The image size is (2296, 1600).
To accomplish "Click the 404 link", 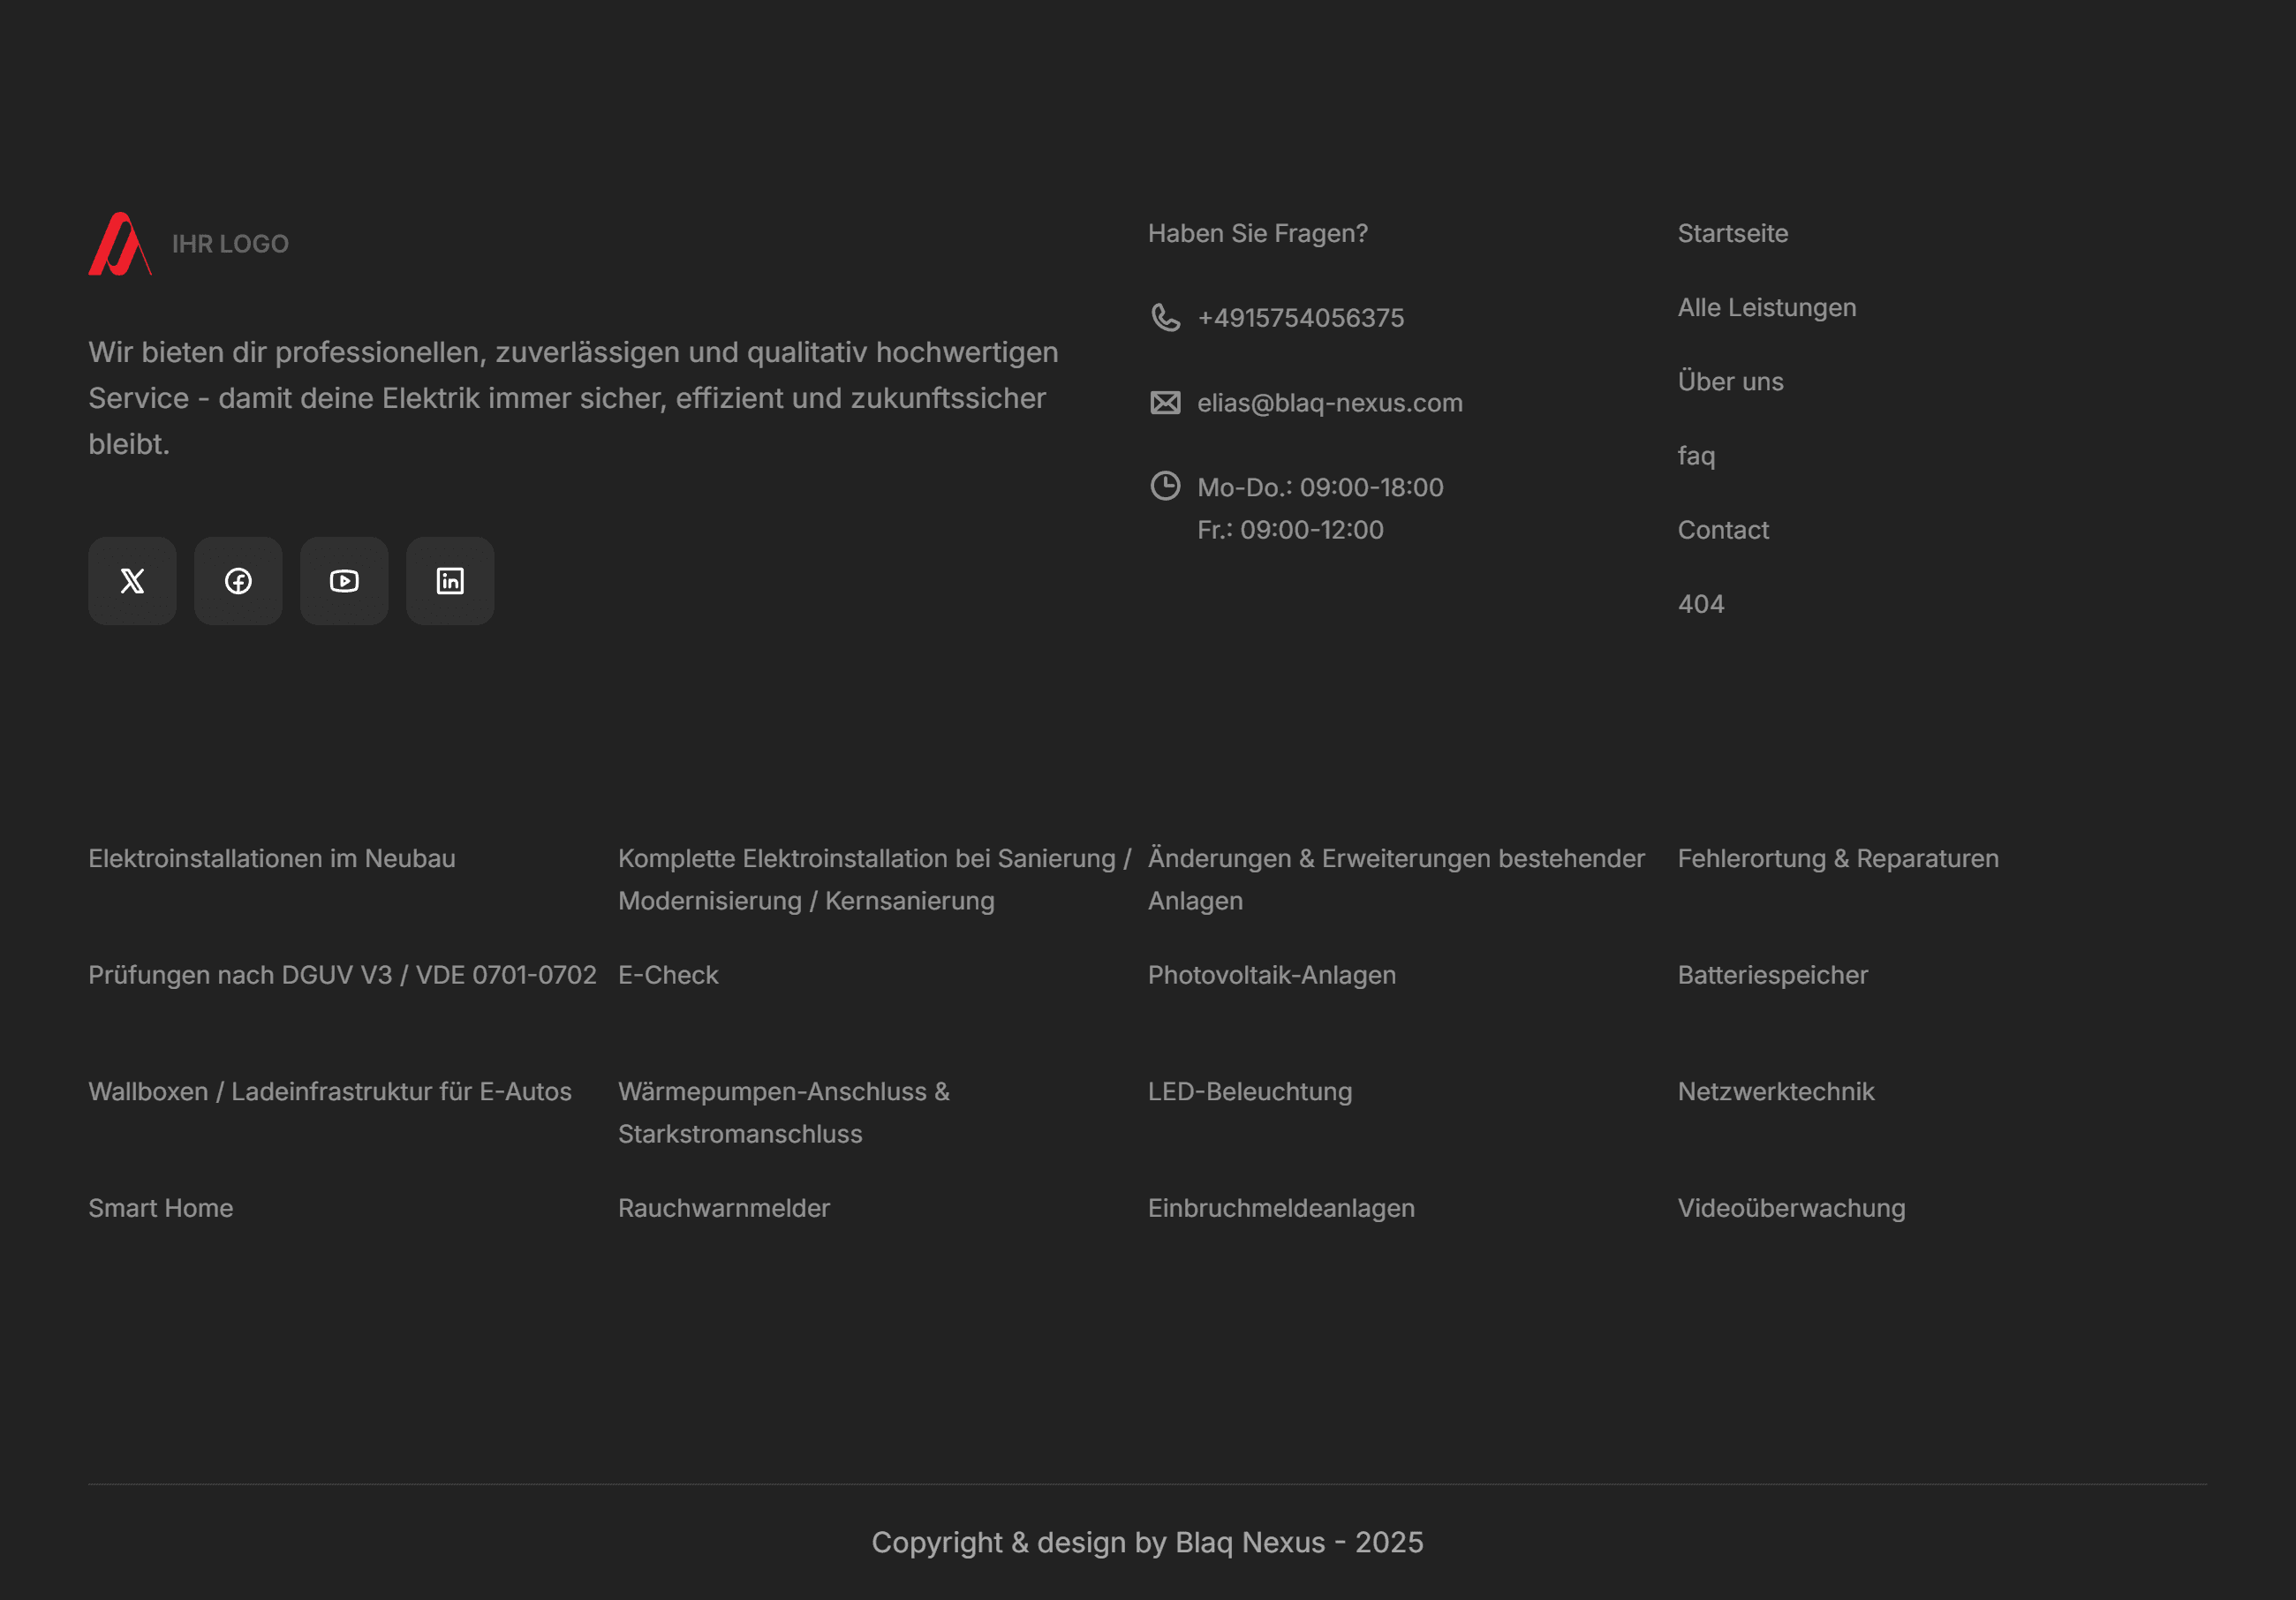I will [1699, 604].
